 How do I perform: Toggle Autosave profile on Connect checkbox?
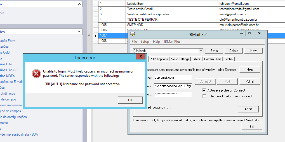pos(204,90)
